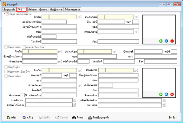Open the ตำบล/แขวง lookup icon in the top section

136,32
